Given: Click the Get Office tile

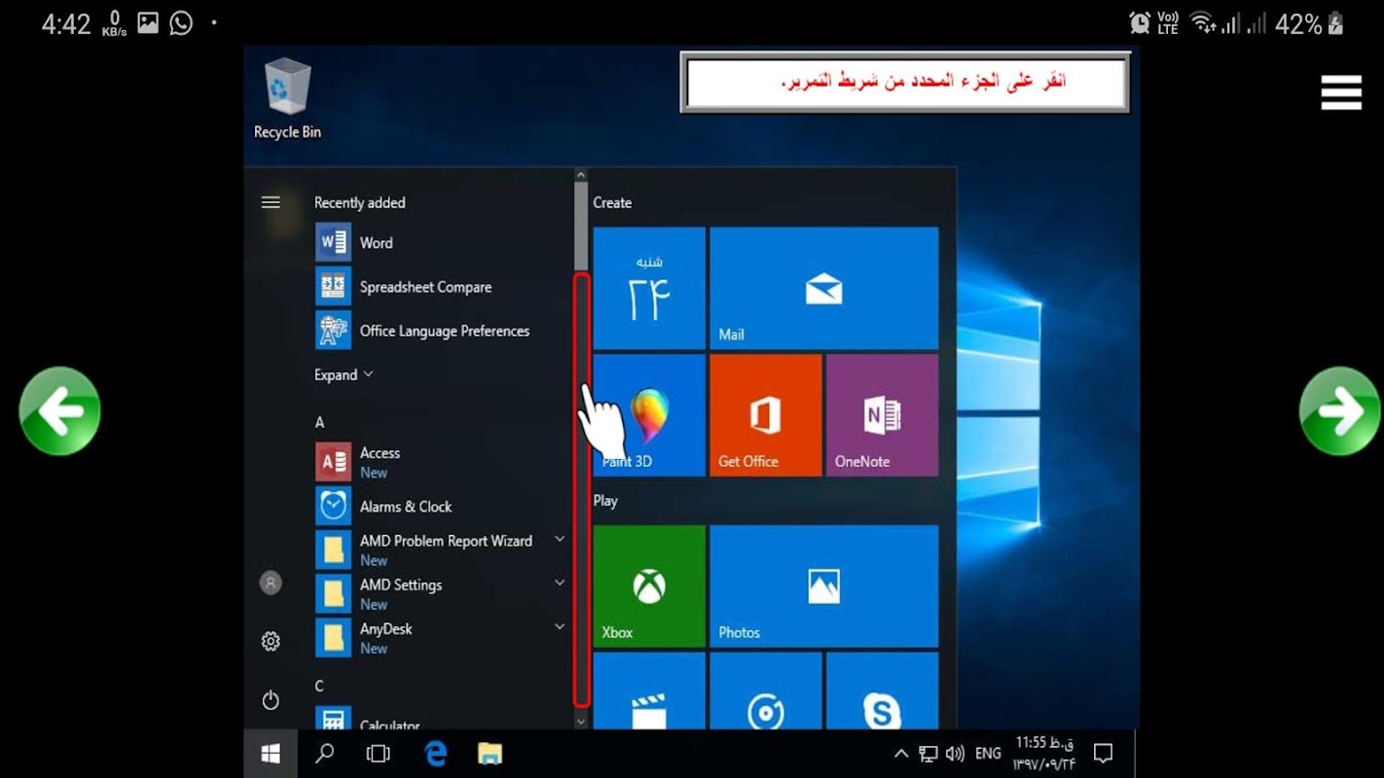Looking at the screenshot, I should pyautogui.click(x=766, y=415).
